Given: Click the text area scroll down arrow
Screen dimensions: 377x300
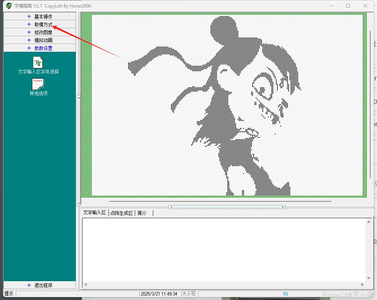Looking at the screenshot, I should tap(369, 278).
